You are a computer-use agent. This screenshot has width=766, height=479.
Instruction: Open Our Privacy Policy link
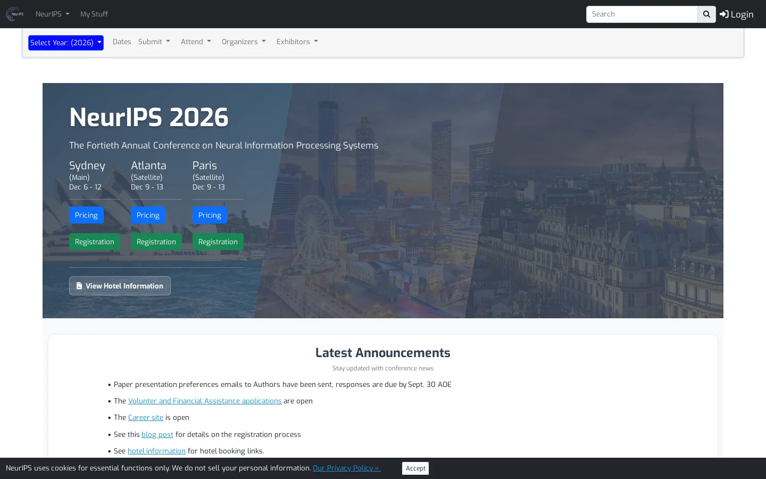click(347, 468)
